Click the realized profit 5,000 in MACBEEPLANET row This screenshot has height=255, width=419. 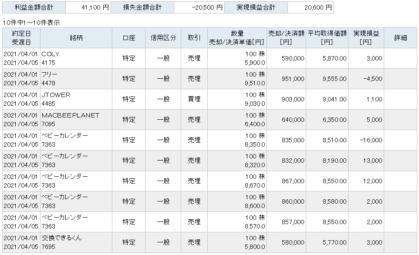(x=374, y=120)
